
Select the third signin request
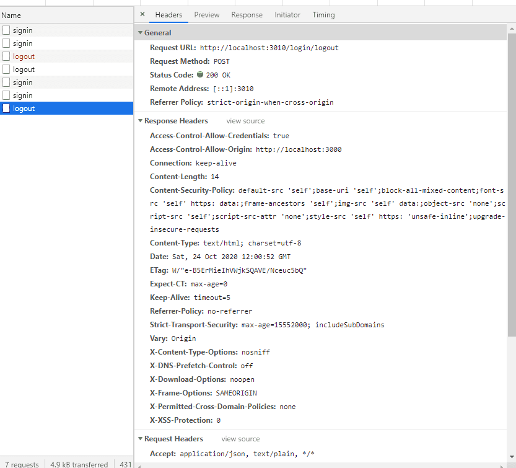point(66,82)
